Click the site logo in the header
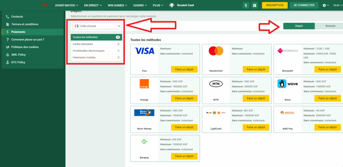Viewport: 343px width, 167px height. (45, 5)
